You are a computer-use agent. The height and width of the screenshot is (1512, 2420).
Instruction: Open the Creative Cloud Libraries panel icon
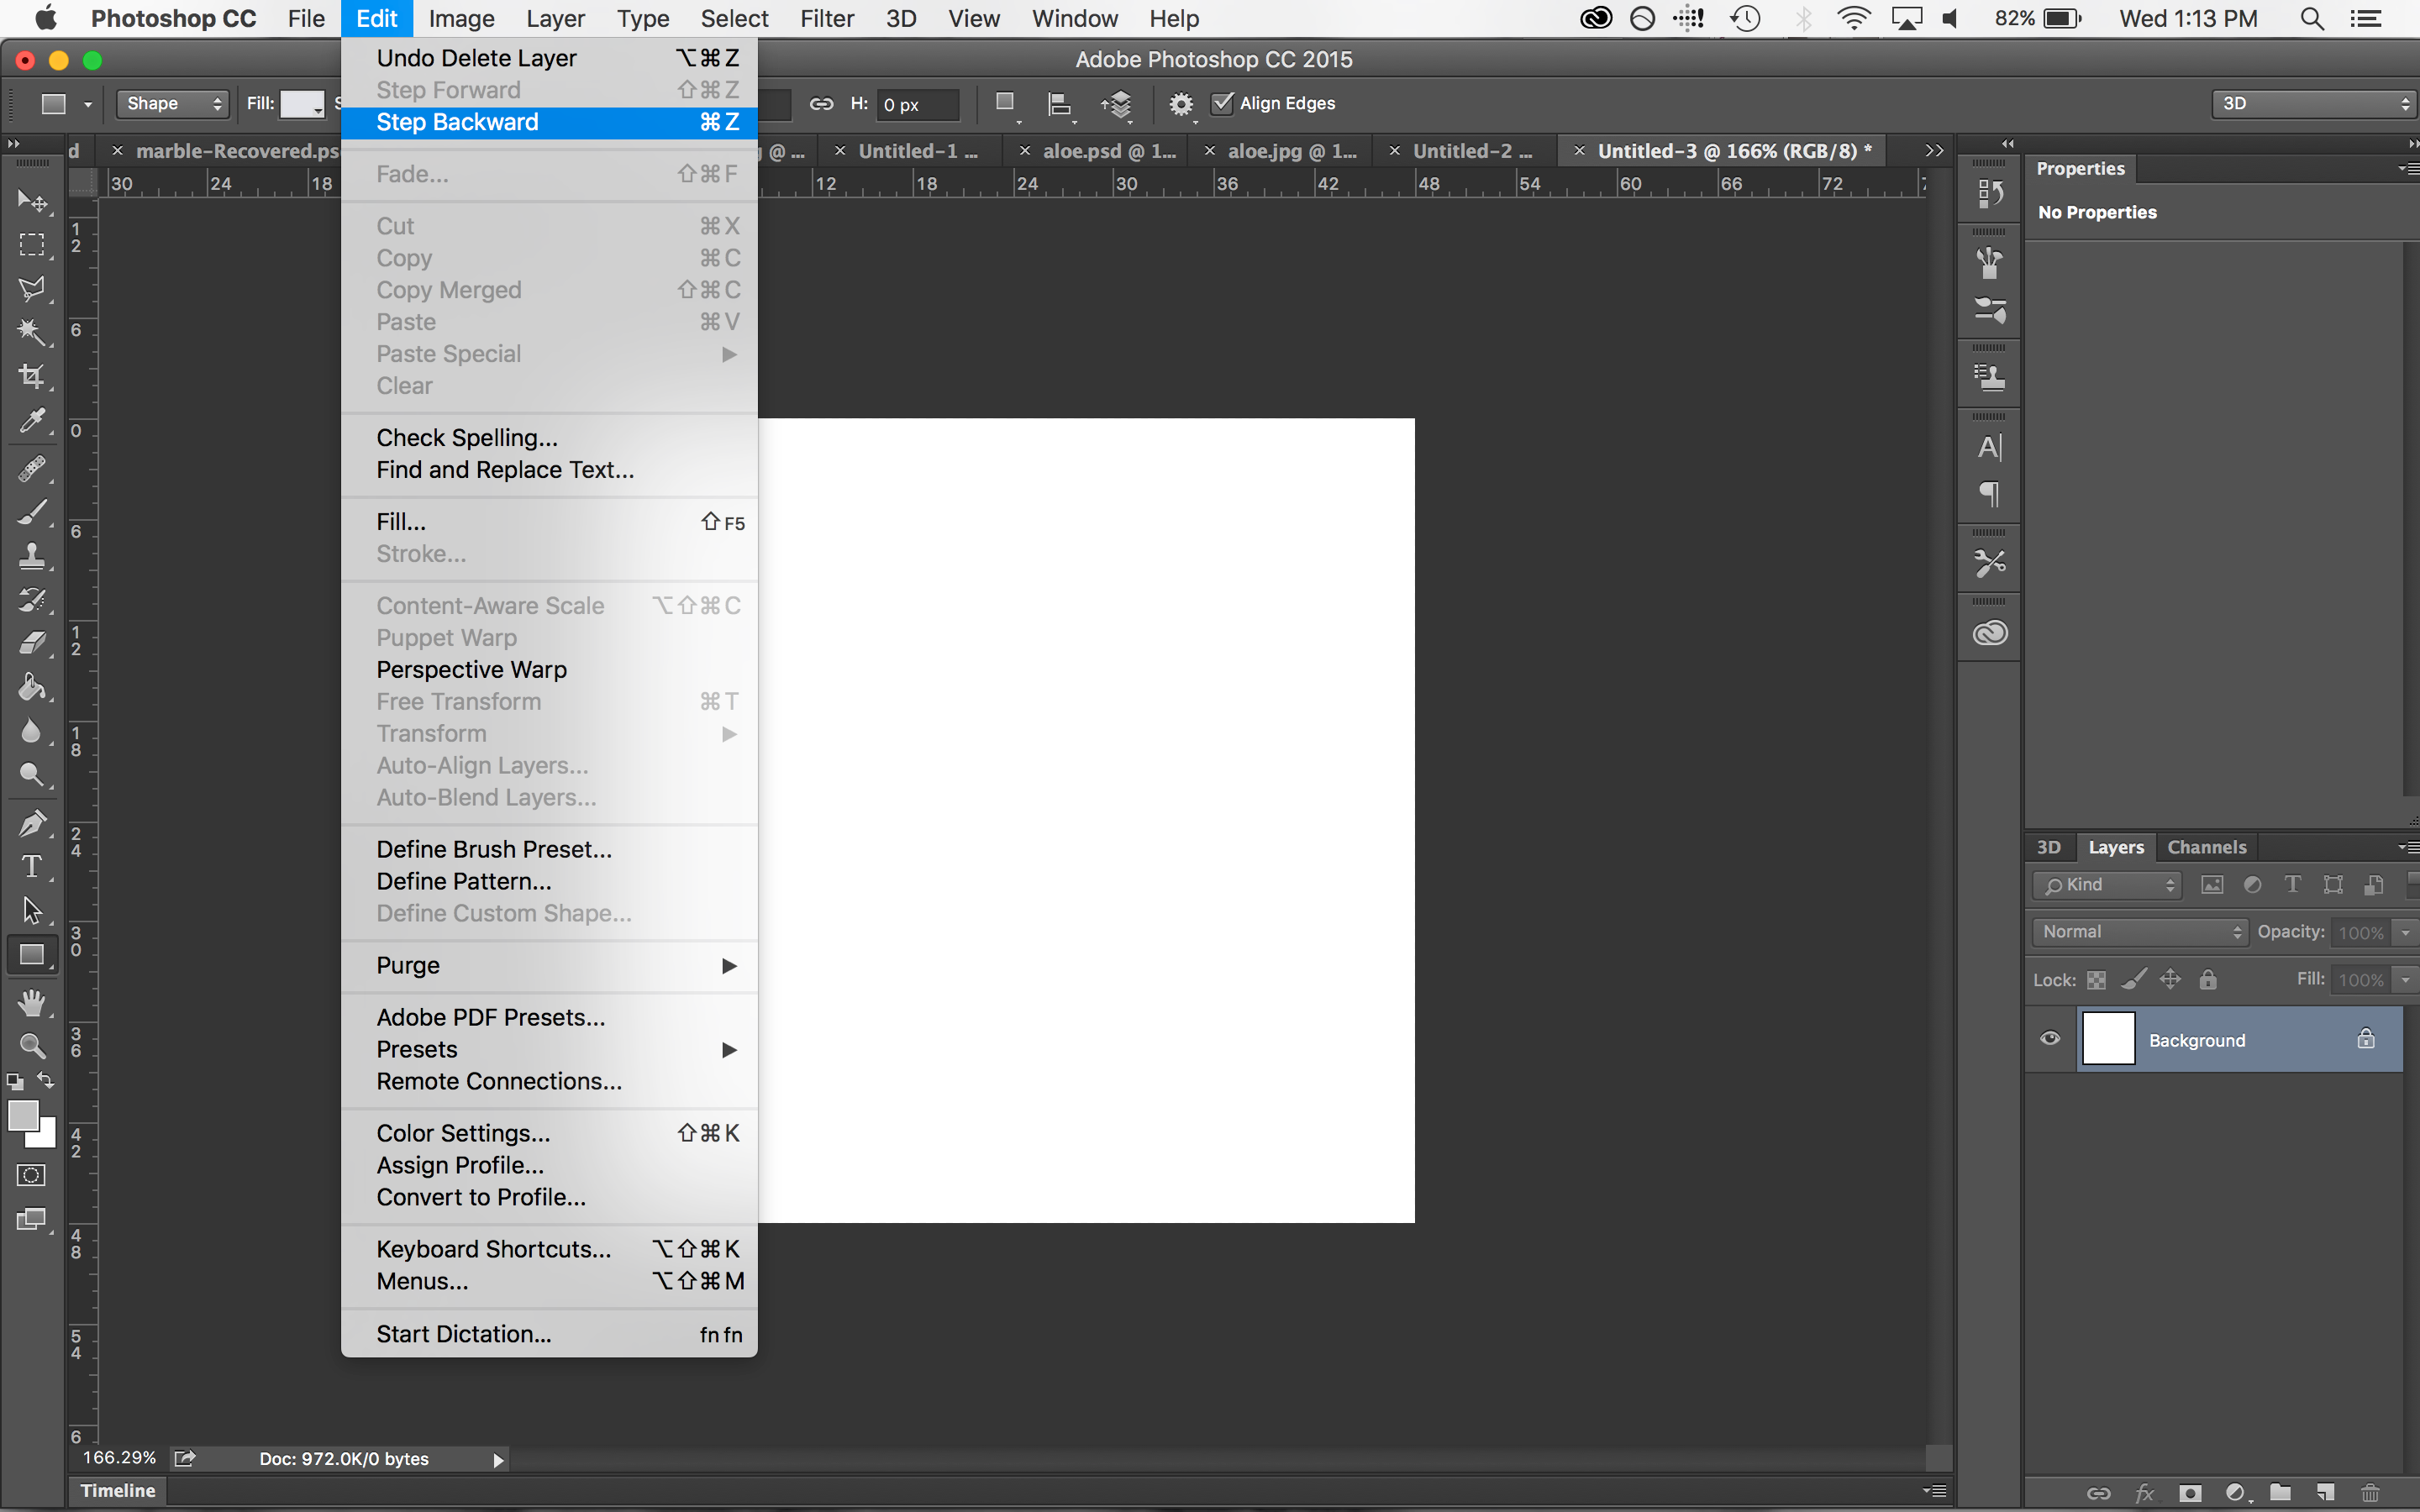click(1989, 633)
